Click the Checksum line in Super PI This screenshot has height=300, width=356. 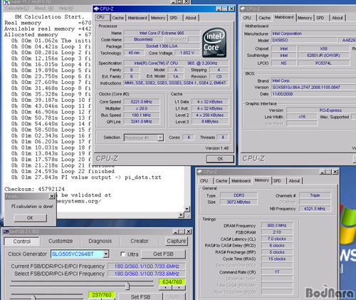coord(34,189)
